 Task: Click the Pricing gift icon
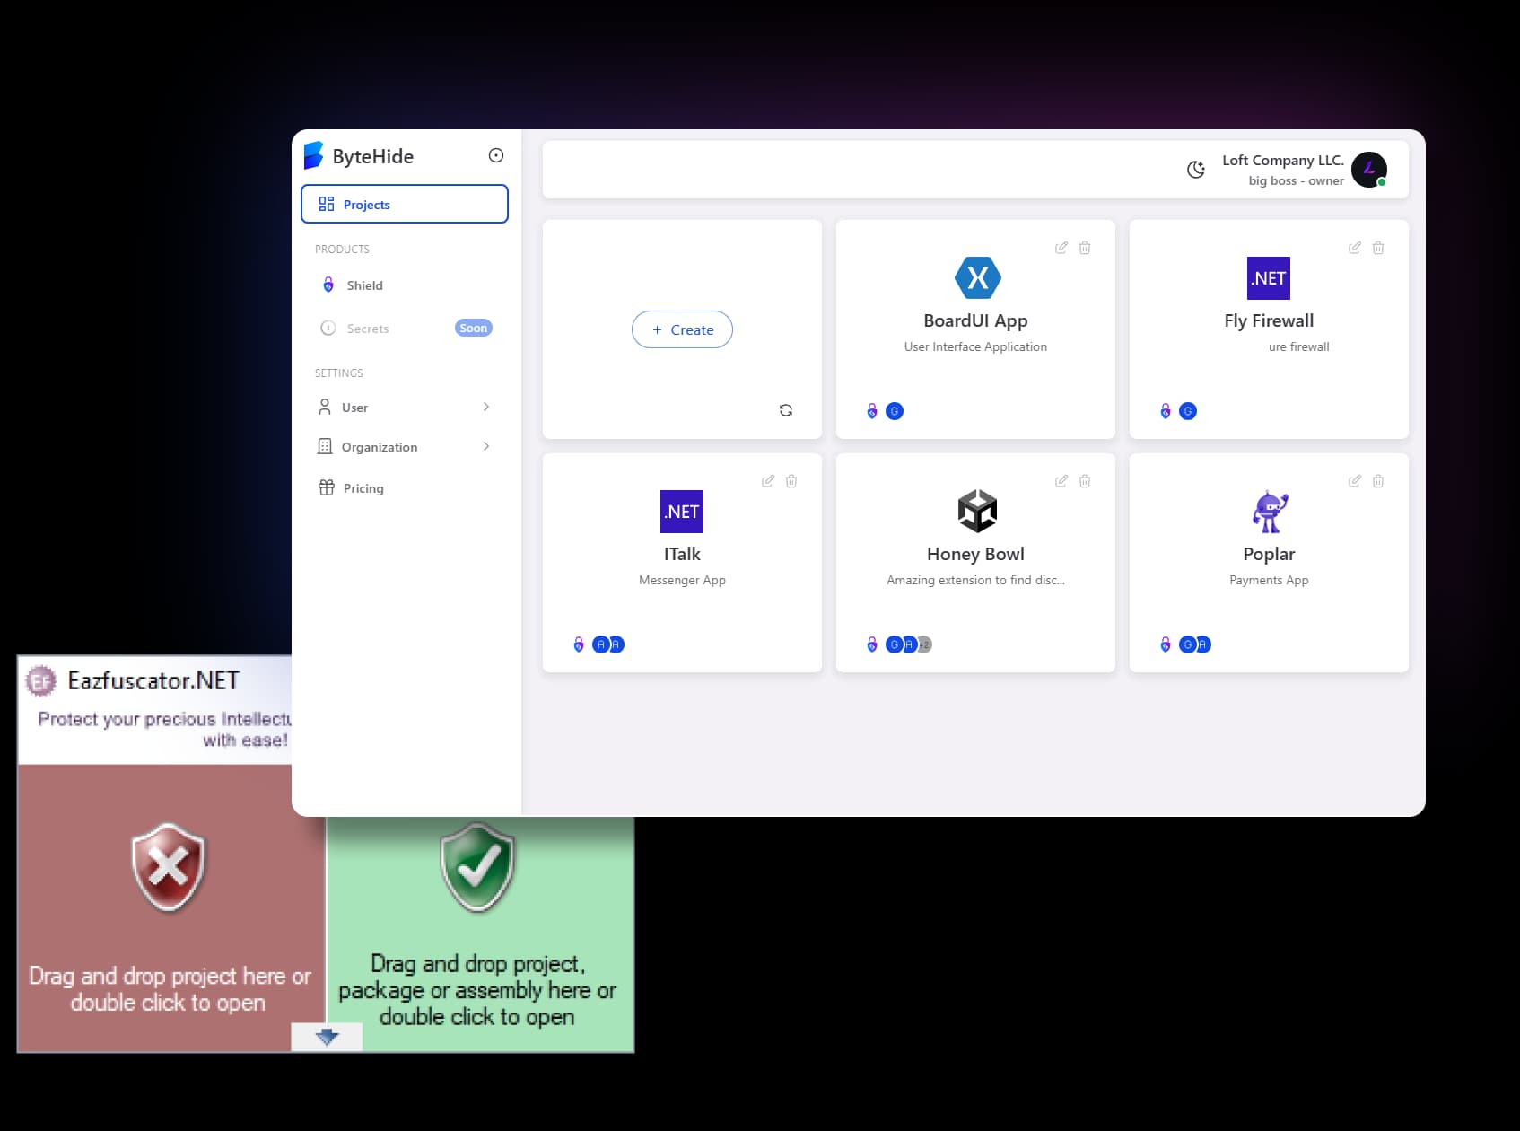[x=327, y=487]
